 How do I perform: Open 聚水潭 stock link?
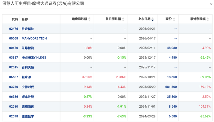click(x=26, y=77)
